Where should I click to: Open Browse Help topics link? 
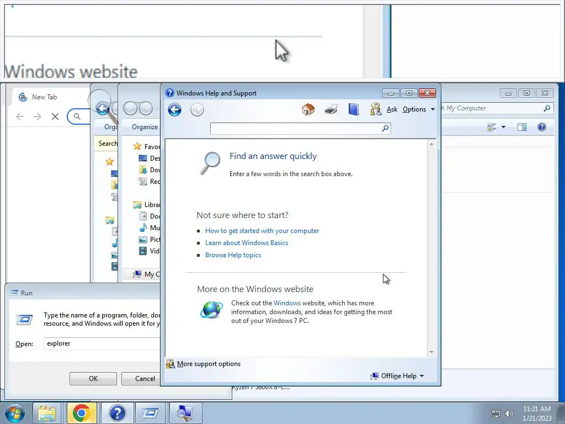tap(233, 255)
